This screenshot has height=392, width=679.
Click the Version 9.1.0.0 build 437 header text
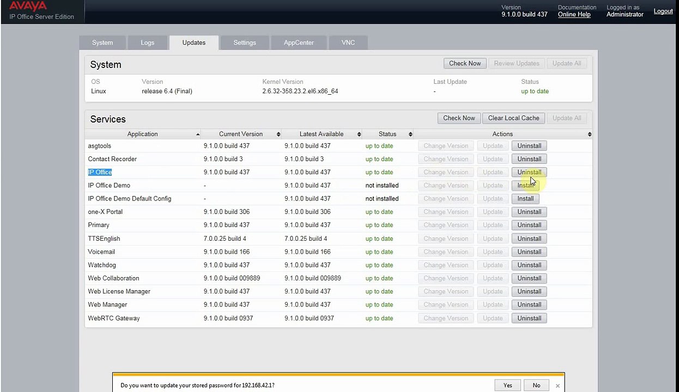[524, 14]
